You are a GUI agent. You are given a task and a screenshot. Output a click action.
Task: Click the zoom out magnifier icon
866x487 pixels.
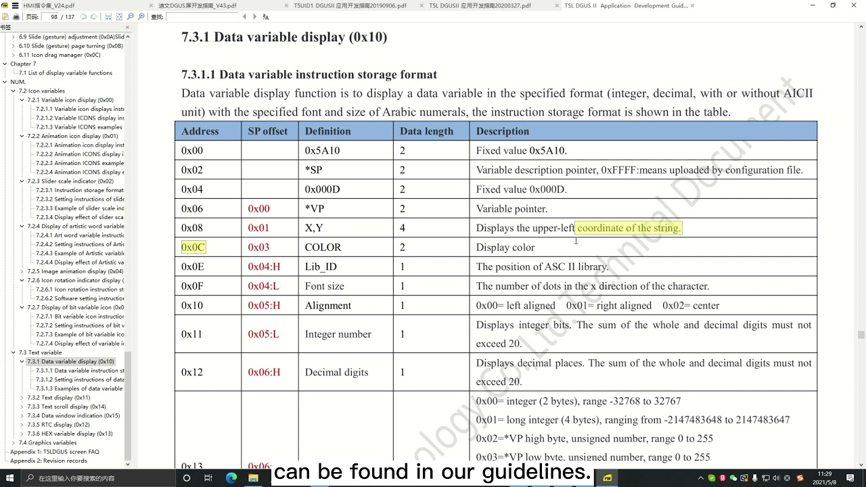tap(131, 16)
